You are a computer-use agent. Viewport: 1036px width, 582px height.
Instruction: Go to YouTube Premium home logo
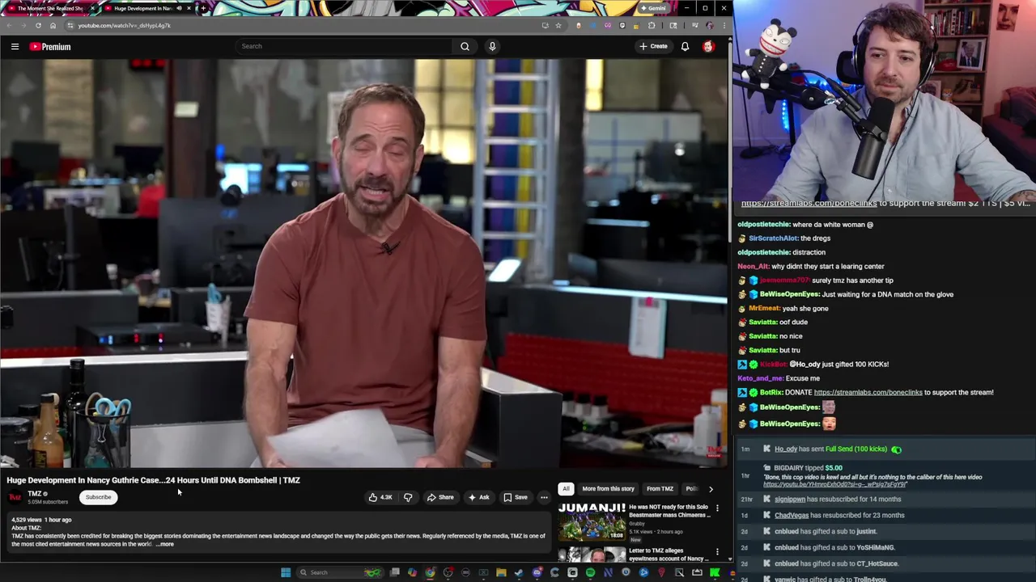[50, 46]
